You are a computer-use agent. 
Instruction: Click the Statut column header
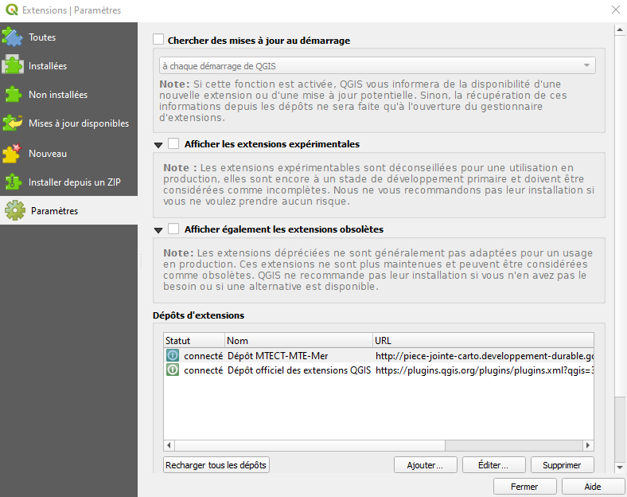(194, 341)
